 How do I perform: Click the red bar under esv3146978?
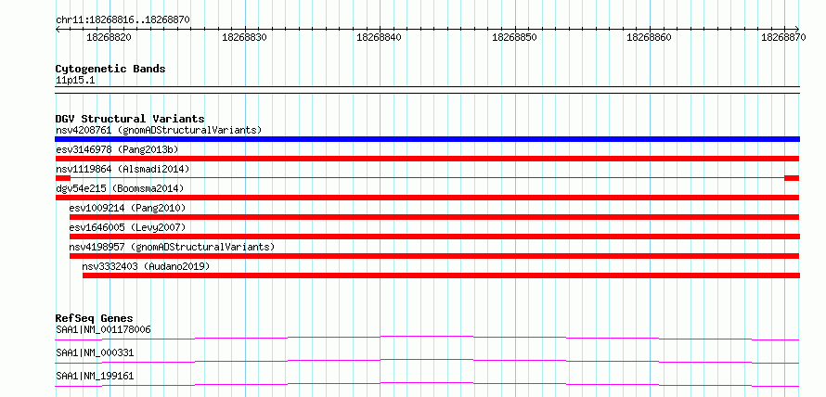427,159
